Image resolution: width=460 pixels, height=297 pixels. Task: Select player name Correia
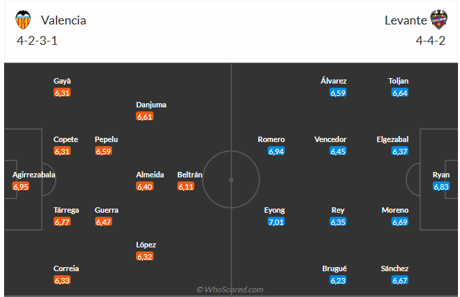pyautogui.click(x=65, y=268)
